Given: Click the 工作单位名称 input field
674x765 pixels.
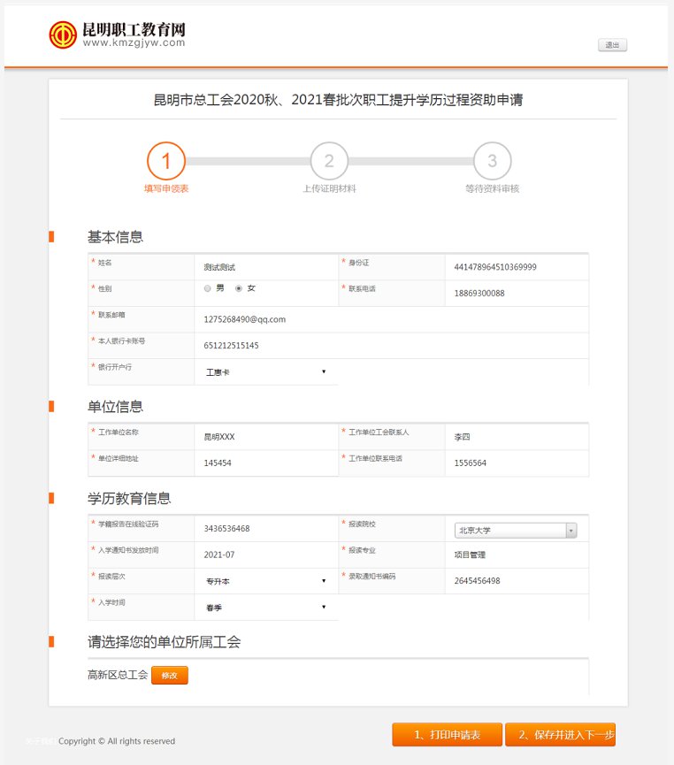Looking at the screenshot, I should (x=265, y=438).
